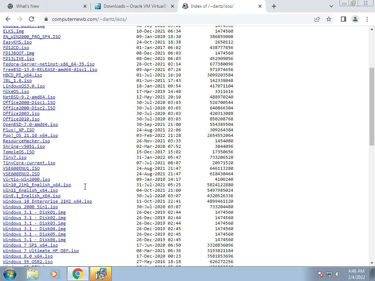This screenshot has width=375, height=281.
Task: Download NetBSD-9.2-amd64.iso
Action: pyautogui.click(x=29, y=97)
